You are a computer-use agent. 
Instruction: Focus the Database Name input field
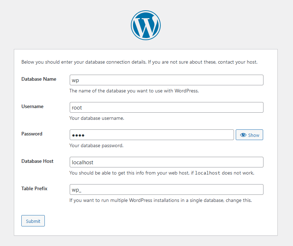tap(166, 80)
